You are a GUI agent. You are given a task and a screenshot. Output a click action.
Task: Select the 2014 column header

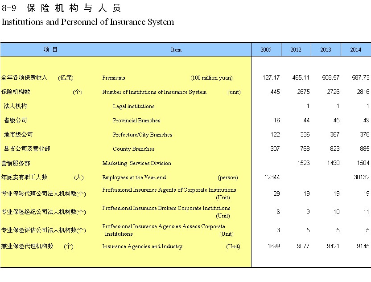[355, 50]
